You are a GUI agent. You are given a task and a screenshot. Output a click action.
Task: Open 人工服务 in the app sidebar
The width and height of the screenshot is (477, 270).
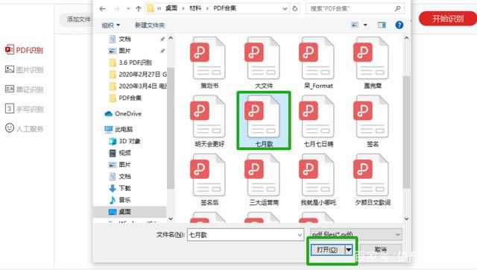pyautogui.click(x=25, y=128)
